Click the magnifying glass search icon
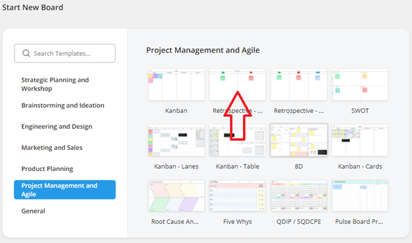 [x=26, y=53]
